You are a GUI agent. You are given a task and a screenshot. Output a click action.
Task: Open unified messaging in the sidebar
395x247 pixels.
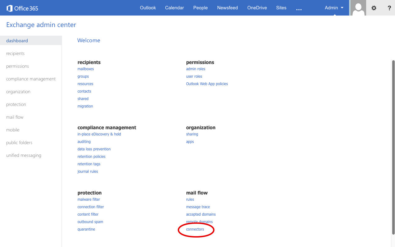[x=24, y=155]
